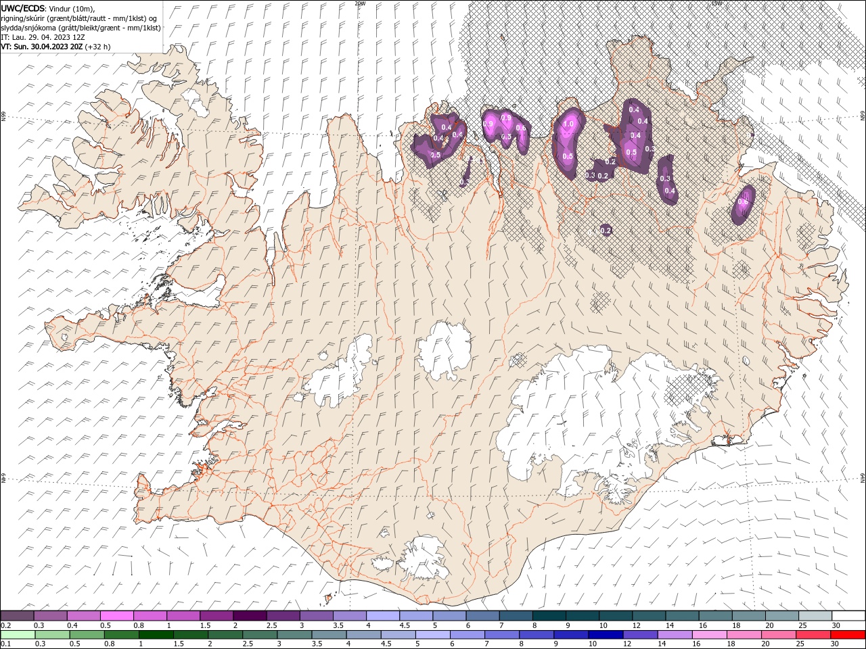This screenshot has width=866, height=649.
Task: Click the pale green 0.1 swatch in lower bar
Action: pos(18,635)
